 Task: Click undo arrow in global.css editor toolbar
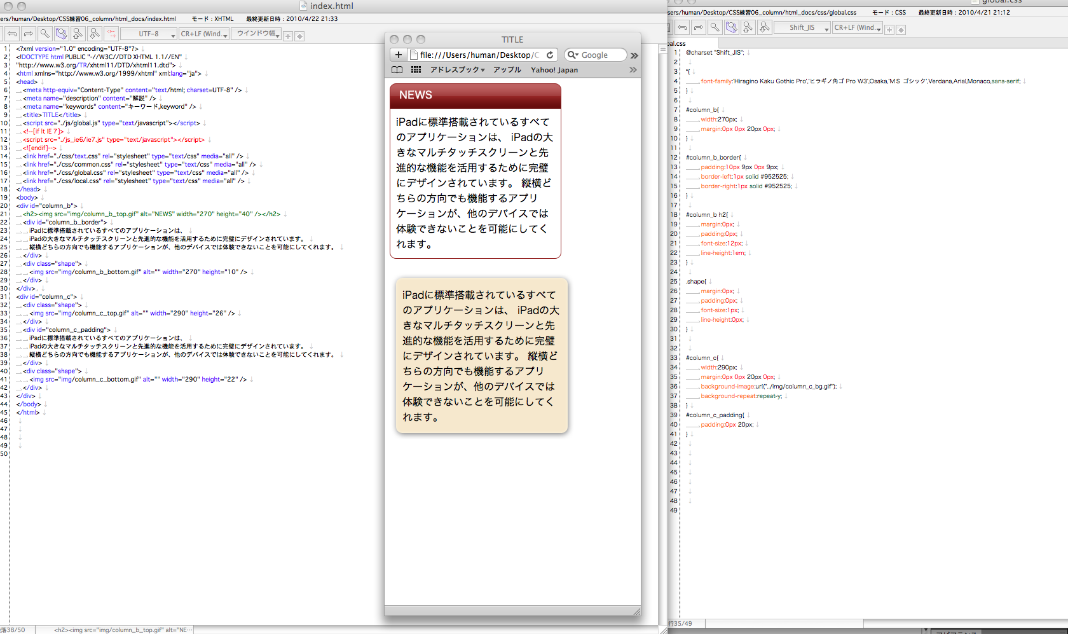tap(682, 27)
